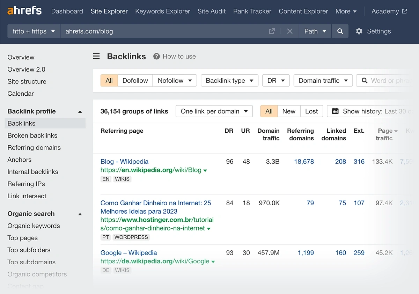
Task: Open Como Ganhar Dinheiro na Internet link
Action: [x=156, y=207]
